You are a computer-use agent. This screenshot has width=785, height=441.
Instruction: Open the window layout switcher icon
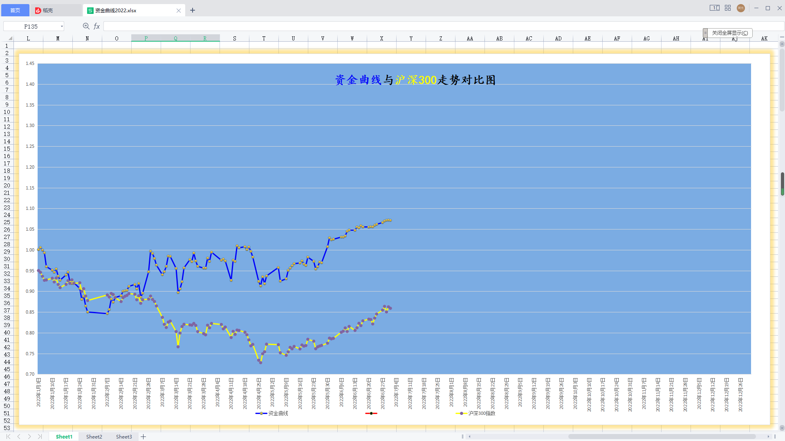pyautogui.click(x=714, y=8)
